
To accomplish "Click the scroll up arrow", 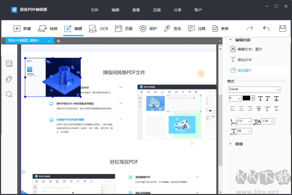I will tap(220, 49).
